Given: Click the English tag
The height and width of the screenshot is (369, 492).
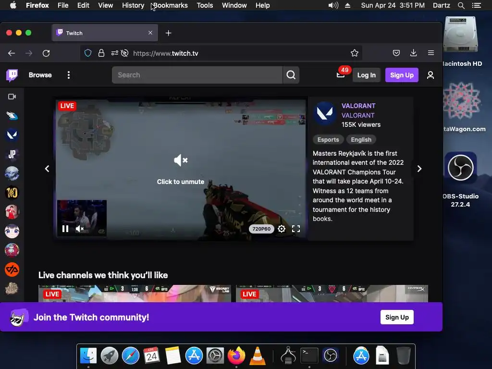Looking at the screenshot, I should [361, 140].
